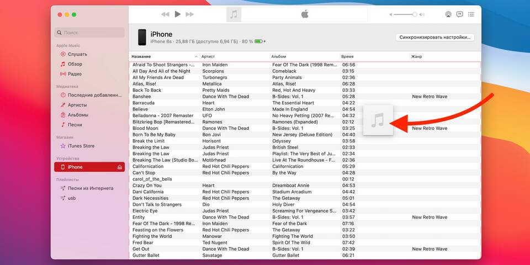The height and width of the screenshot is (265, 530).
Task: Select song Get Out
Action: [141, 249]
